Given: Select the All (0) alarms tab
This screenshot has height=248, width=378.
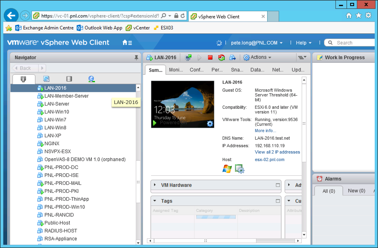Looking at the screenshot, I should (329, 191).
